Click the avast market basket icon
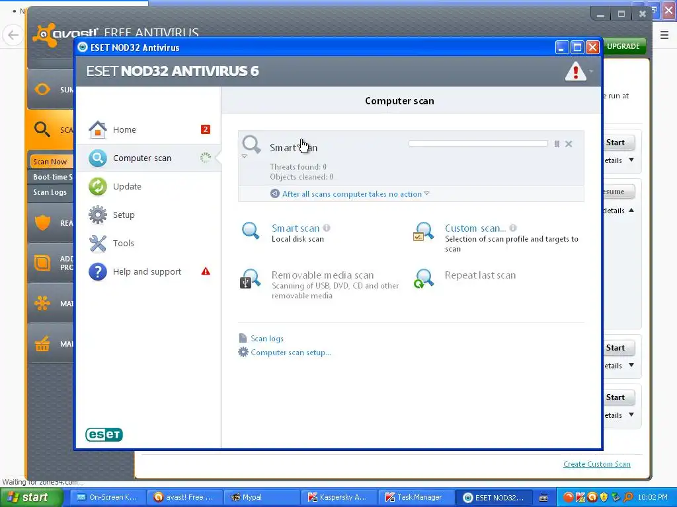Viewport: 677px width, 507px height. [42, 343]
